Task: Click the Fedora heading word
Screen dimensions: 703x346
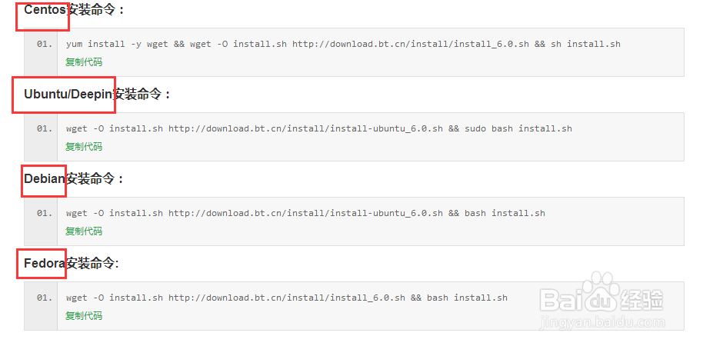Action: pos(45,264)
